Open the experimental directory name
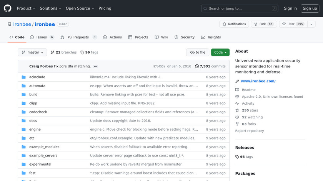Screen dimensions: 323x181 (x=40, y=165)
